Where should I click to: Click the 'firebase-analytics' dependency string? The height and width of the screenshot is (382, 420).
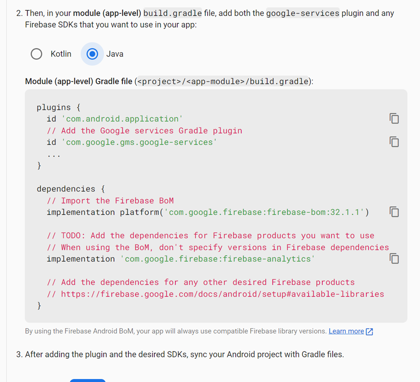coord(217,259)
